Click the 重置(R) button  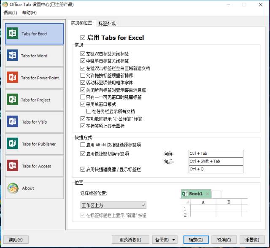252,240
